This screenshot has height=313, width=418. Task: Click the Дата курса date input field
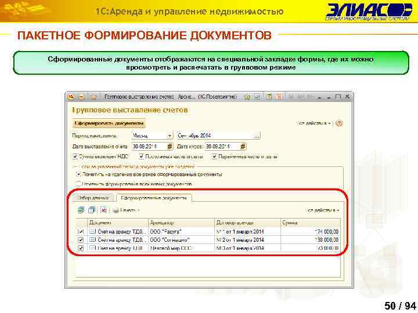222,147
